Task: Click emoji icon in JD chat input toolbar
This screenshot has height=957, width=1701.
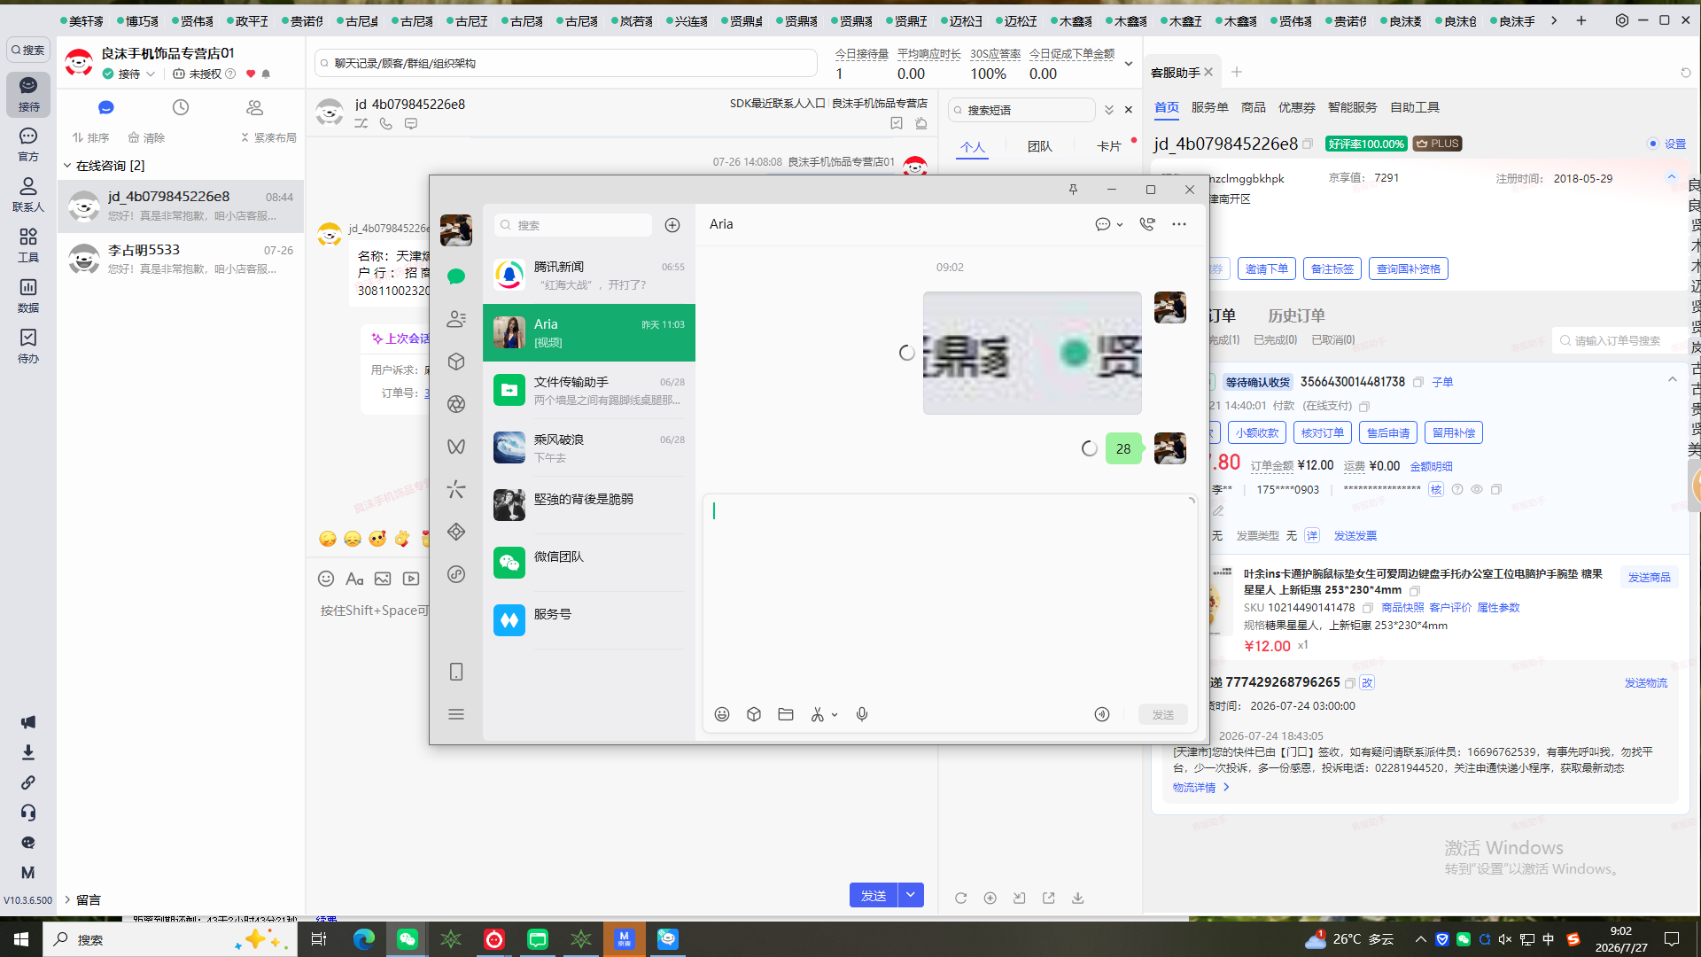Action: [x=326, y=579]
